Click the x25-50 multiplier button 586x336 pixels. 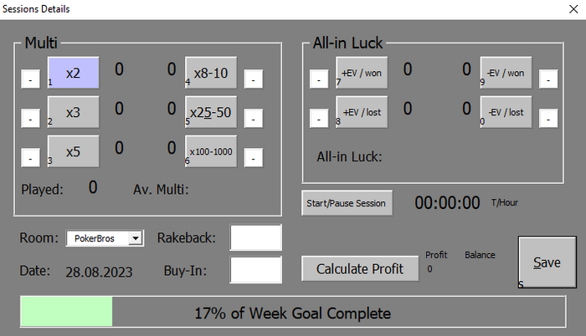[x=211, y=112]
